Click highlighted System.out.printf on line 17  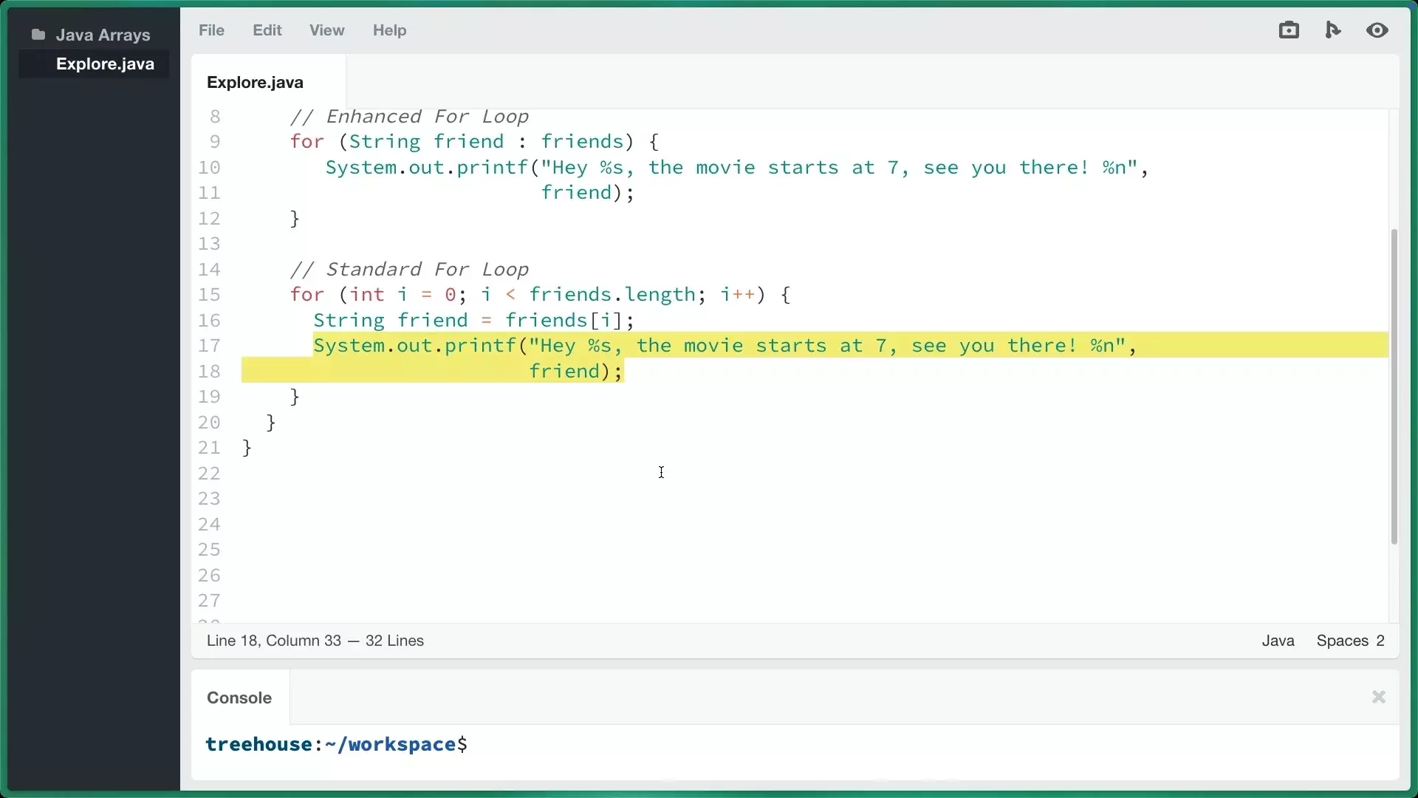416,346
